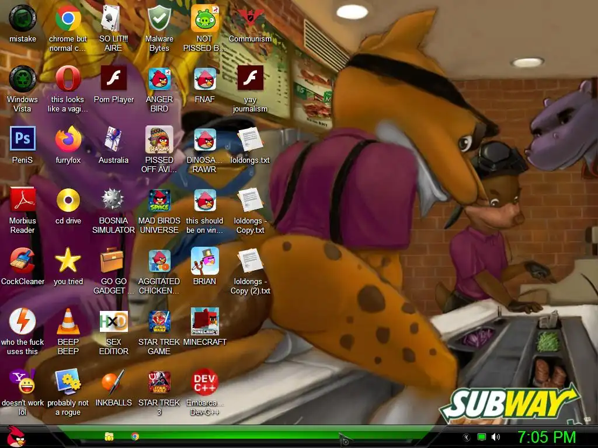
Task: Open 'AGGITATED CHICKEN...' Rio icon
Action: pyautogui.click(x=159, y=261)
